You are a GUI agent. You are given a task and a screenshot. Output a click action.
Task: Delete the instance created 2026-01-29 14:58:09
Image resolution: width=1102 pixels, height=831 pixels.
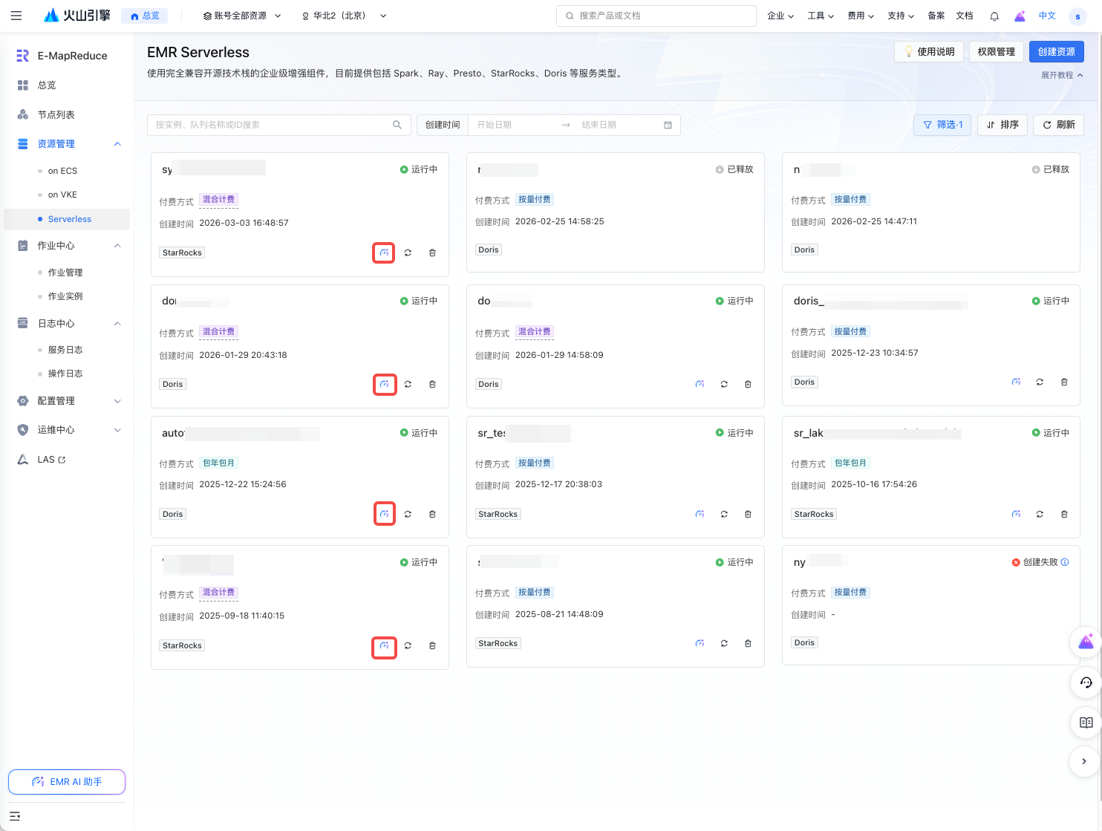(x=748, y=384)
